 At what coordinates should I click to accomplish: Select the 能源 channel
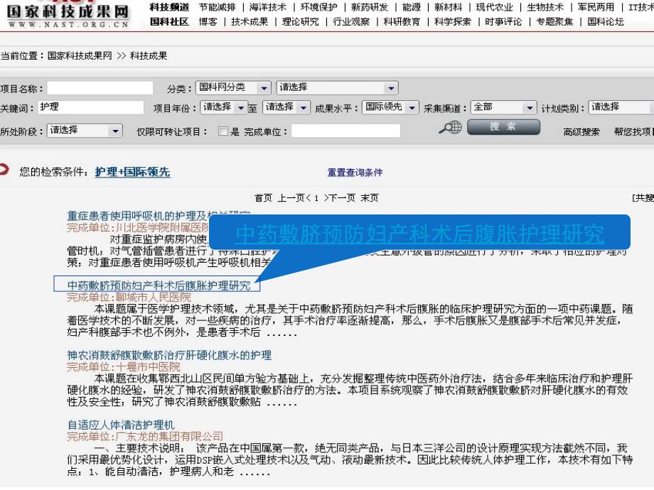click(x=412, y=7)
